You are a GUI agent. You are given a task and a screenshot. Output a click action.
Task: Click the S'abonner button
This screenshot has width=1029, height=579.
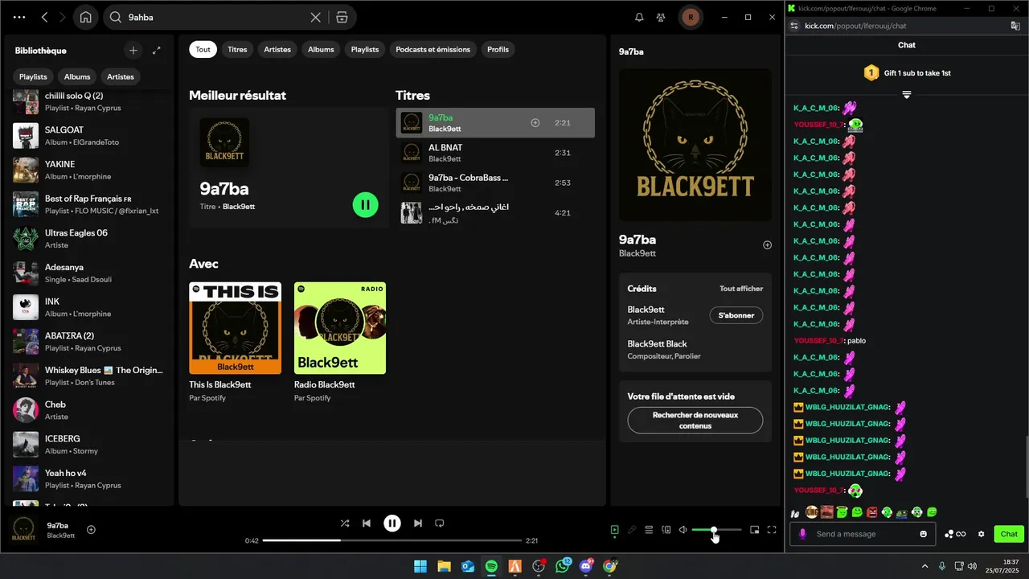[x=736, y=315]
